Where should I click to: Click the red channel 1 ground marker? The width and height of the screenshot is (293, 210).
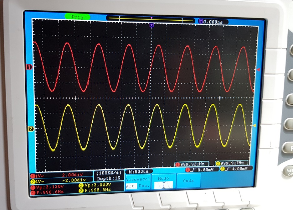(29, 67)
